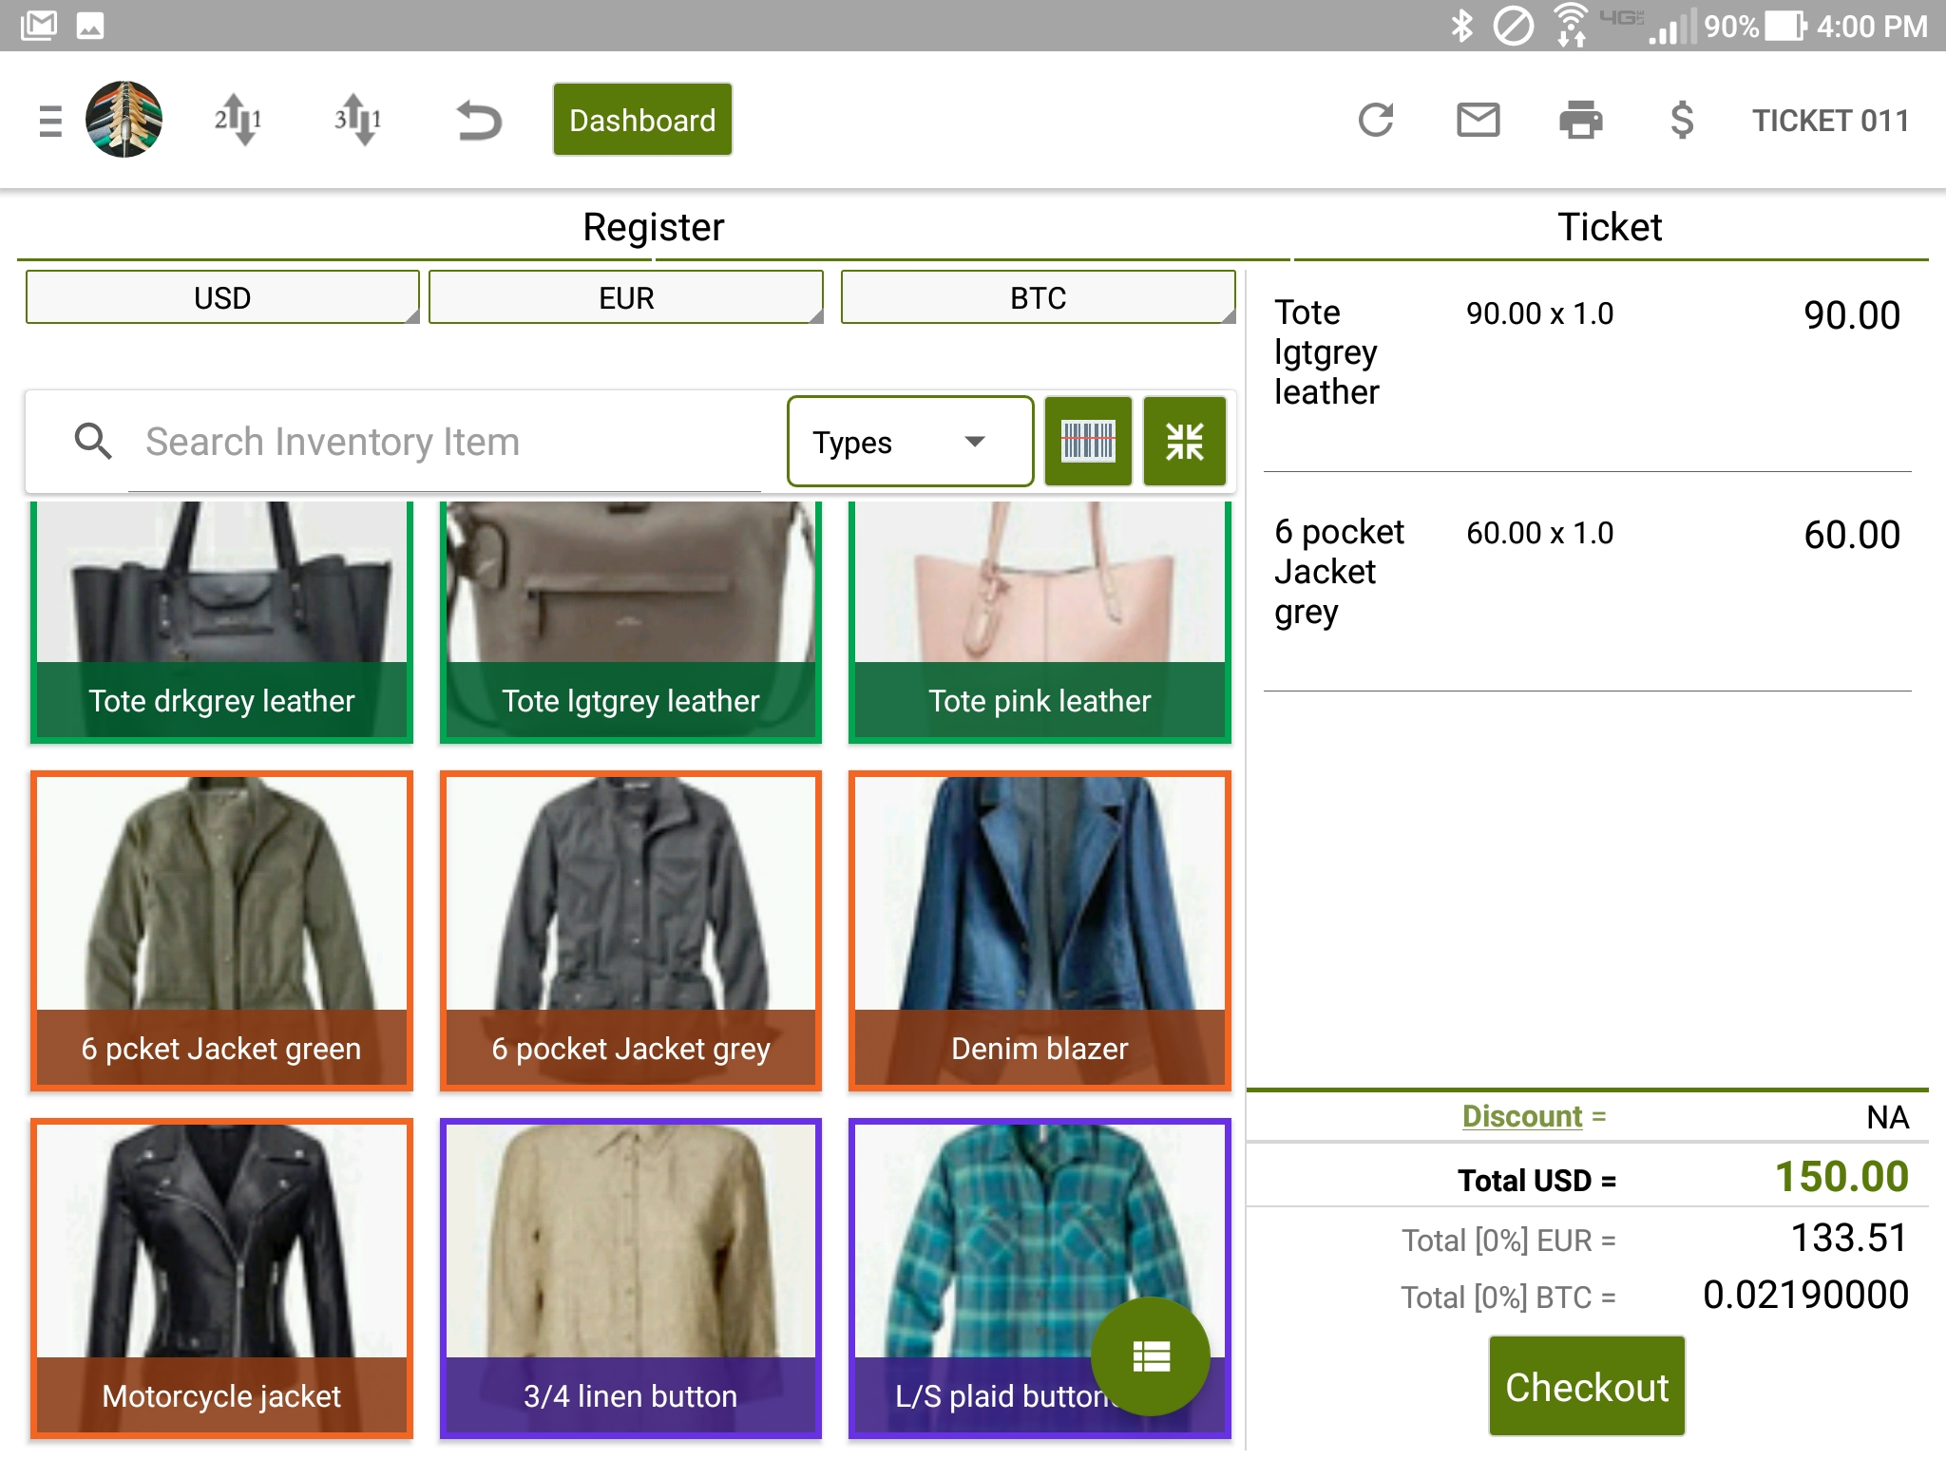This screenshot has width=1946, height=1459.
Task: Refresh the register with reload icon
Action: [x=1375, y=121]
